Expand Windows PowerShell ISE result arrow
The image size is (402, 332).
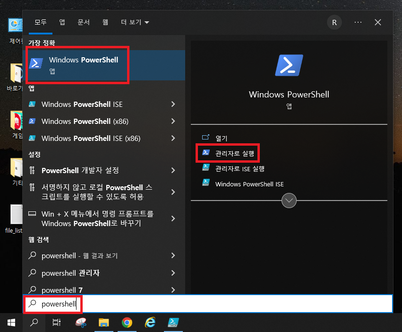[173, 104]
